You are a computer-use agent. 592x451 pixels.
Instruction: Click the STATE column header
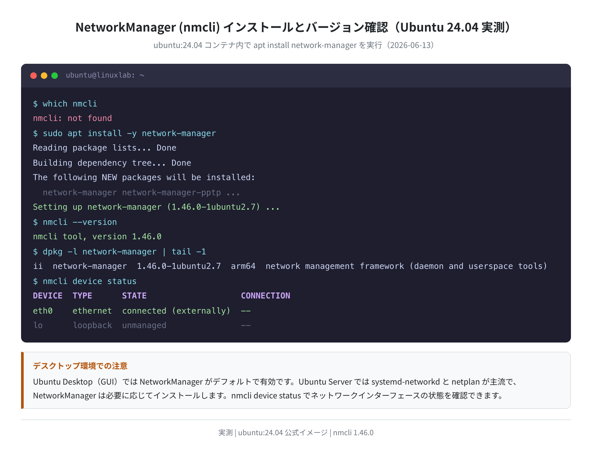pyautogui.click(x=134, y=296)
